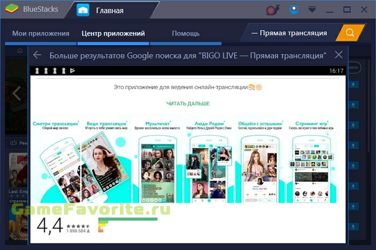
Task: Click the home icon in background panel
Action: pyautogui.click(x=20, y=50)
